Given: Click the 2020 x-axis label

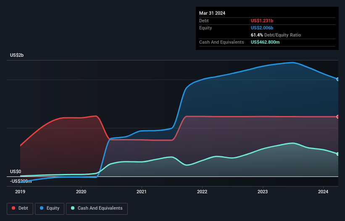Looking at the screenshot, I should [81, 192].
